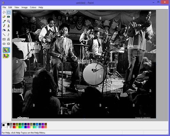The image size is (170, 136).
Task: Select the bright lime green swatch
Action: pos(20,127)
